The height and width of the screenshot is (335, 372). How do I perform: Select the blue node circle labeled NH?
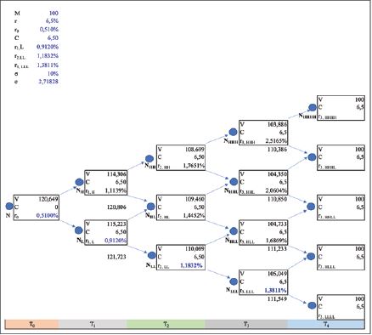tap(79, 182)
